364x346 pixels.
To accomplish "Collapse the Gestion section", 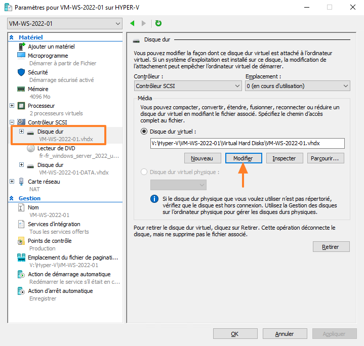I will tap(11, 198).
